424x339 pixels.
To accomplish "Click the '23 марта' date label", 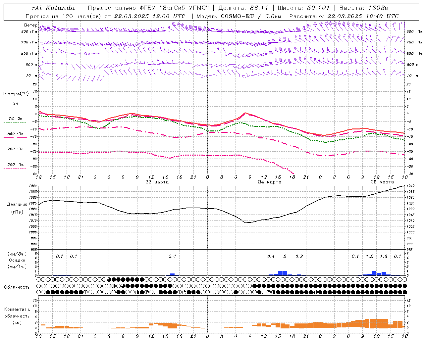I will (157, 182).
